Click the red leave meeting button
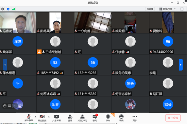Screen dimensions: 187x124 [x=173, y=118]
